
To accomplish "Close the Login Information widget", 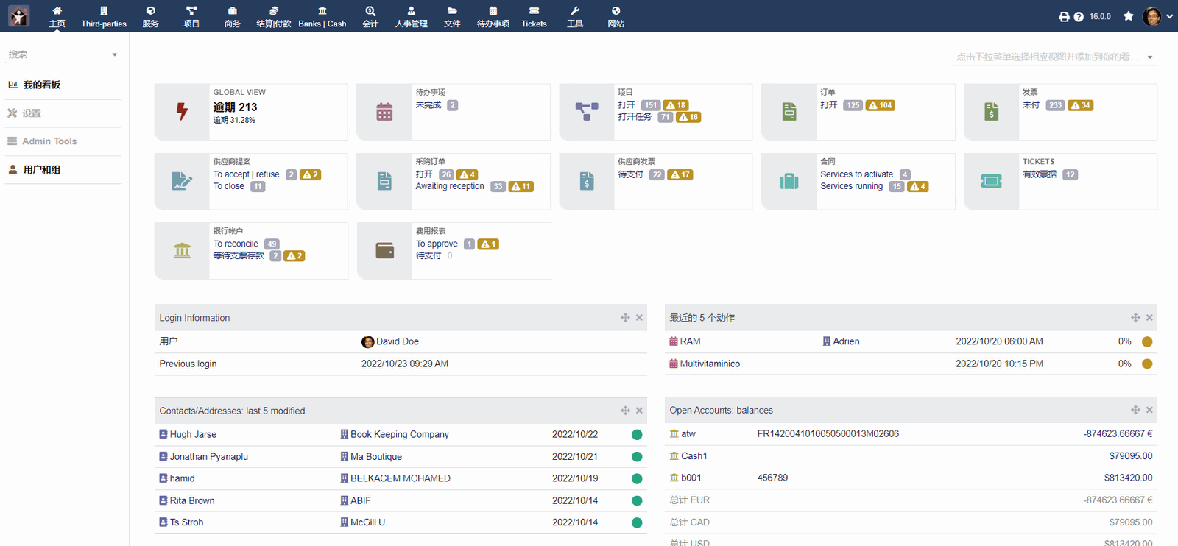I will point(639,318).
